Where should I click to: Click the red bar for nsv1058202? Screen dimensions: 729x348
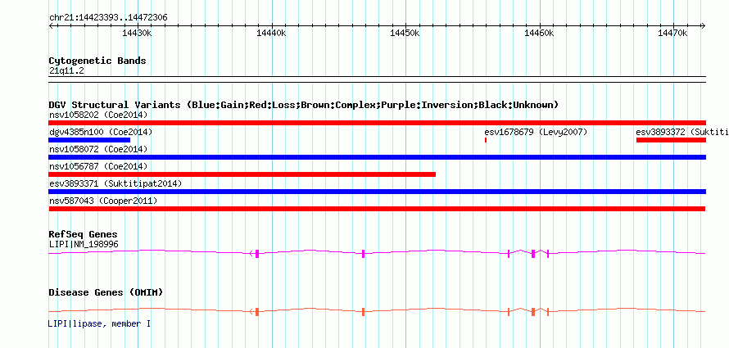377,123
